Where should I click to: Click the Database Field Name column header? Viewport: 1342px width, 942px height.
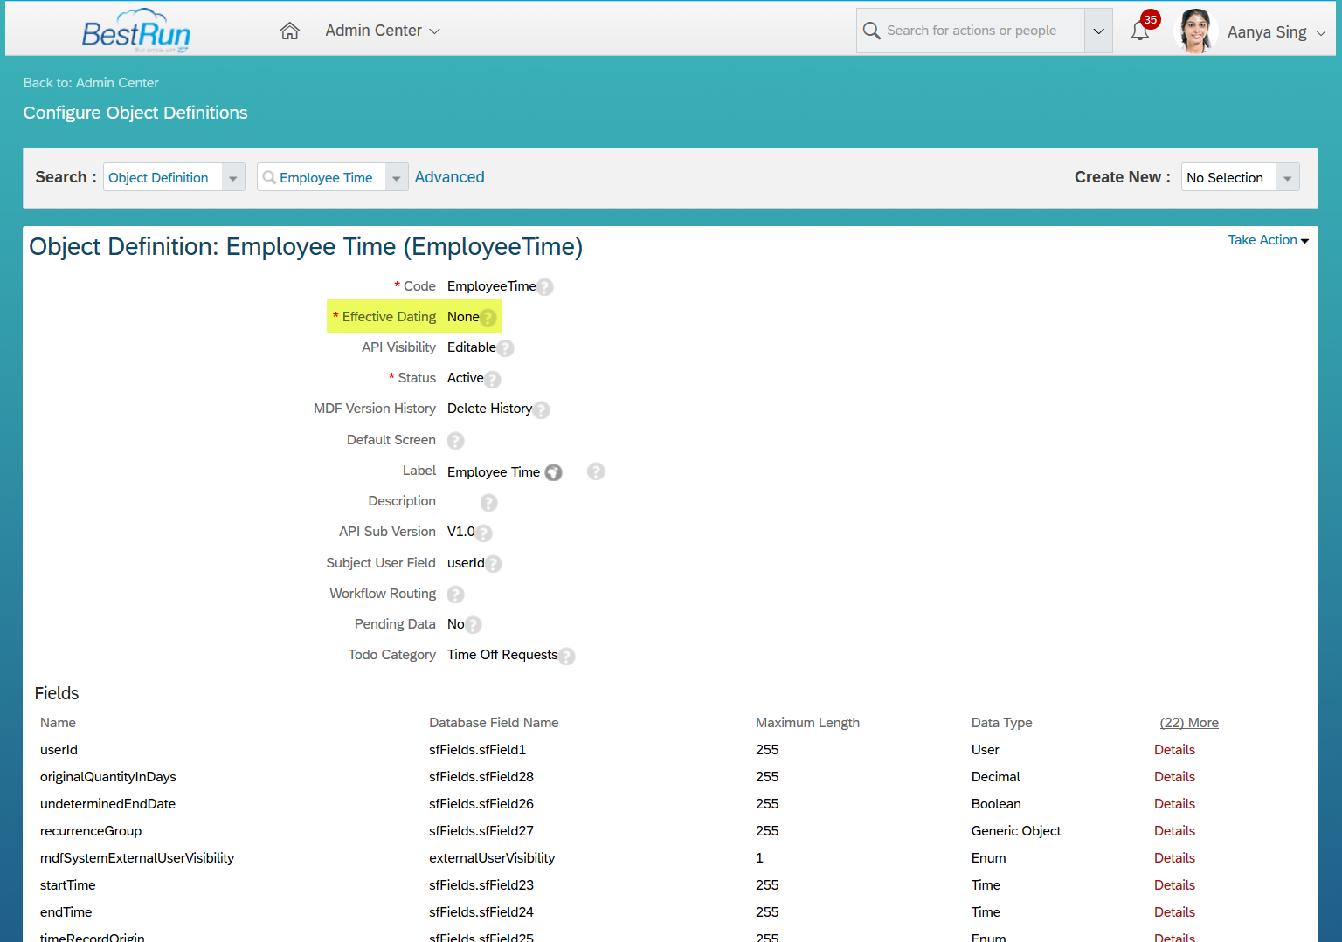494,723
